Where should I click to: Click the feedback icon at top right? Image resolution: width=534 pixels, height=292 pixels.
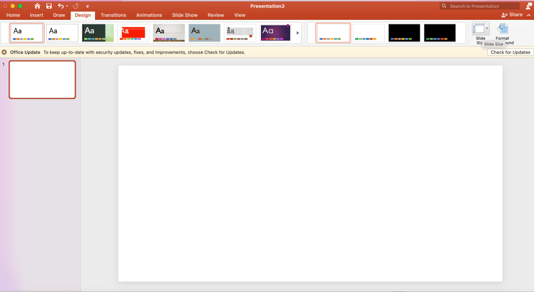click(x=528, y=6)
